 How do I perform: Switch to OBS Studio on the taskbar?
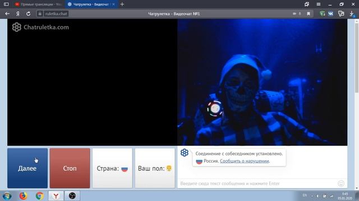pos(72,196)
